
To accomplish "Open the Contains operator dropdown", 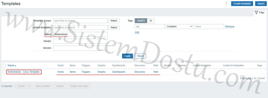I will pyautogui.click(x=180, y=26).
